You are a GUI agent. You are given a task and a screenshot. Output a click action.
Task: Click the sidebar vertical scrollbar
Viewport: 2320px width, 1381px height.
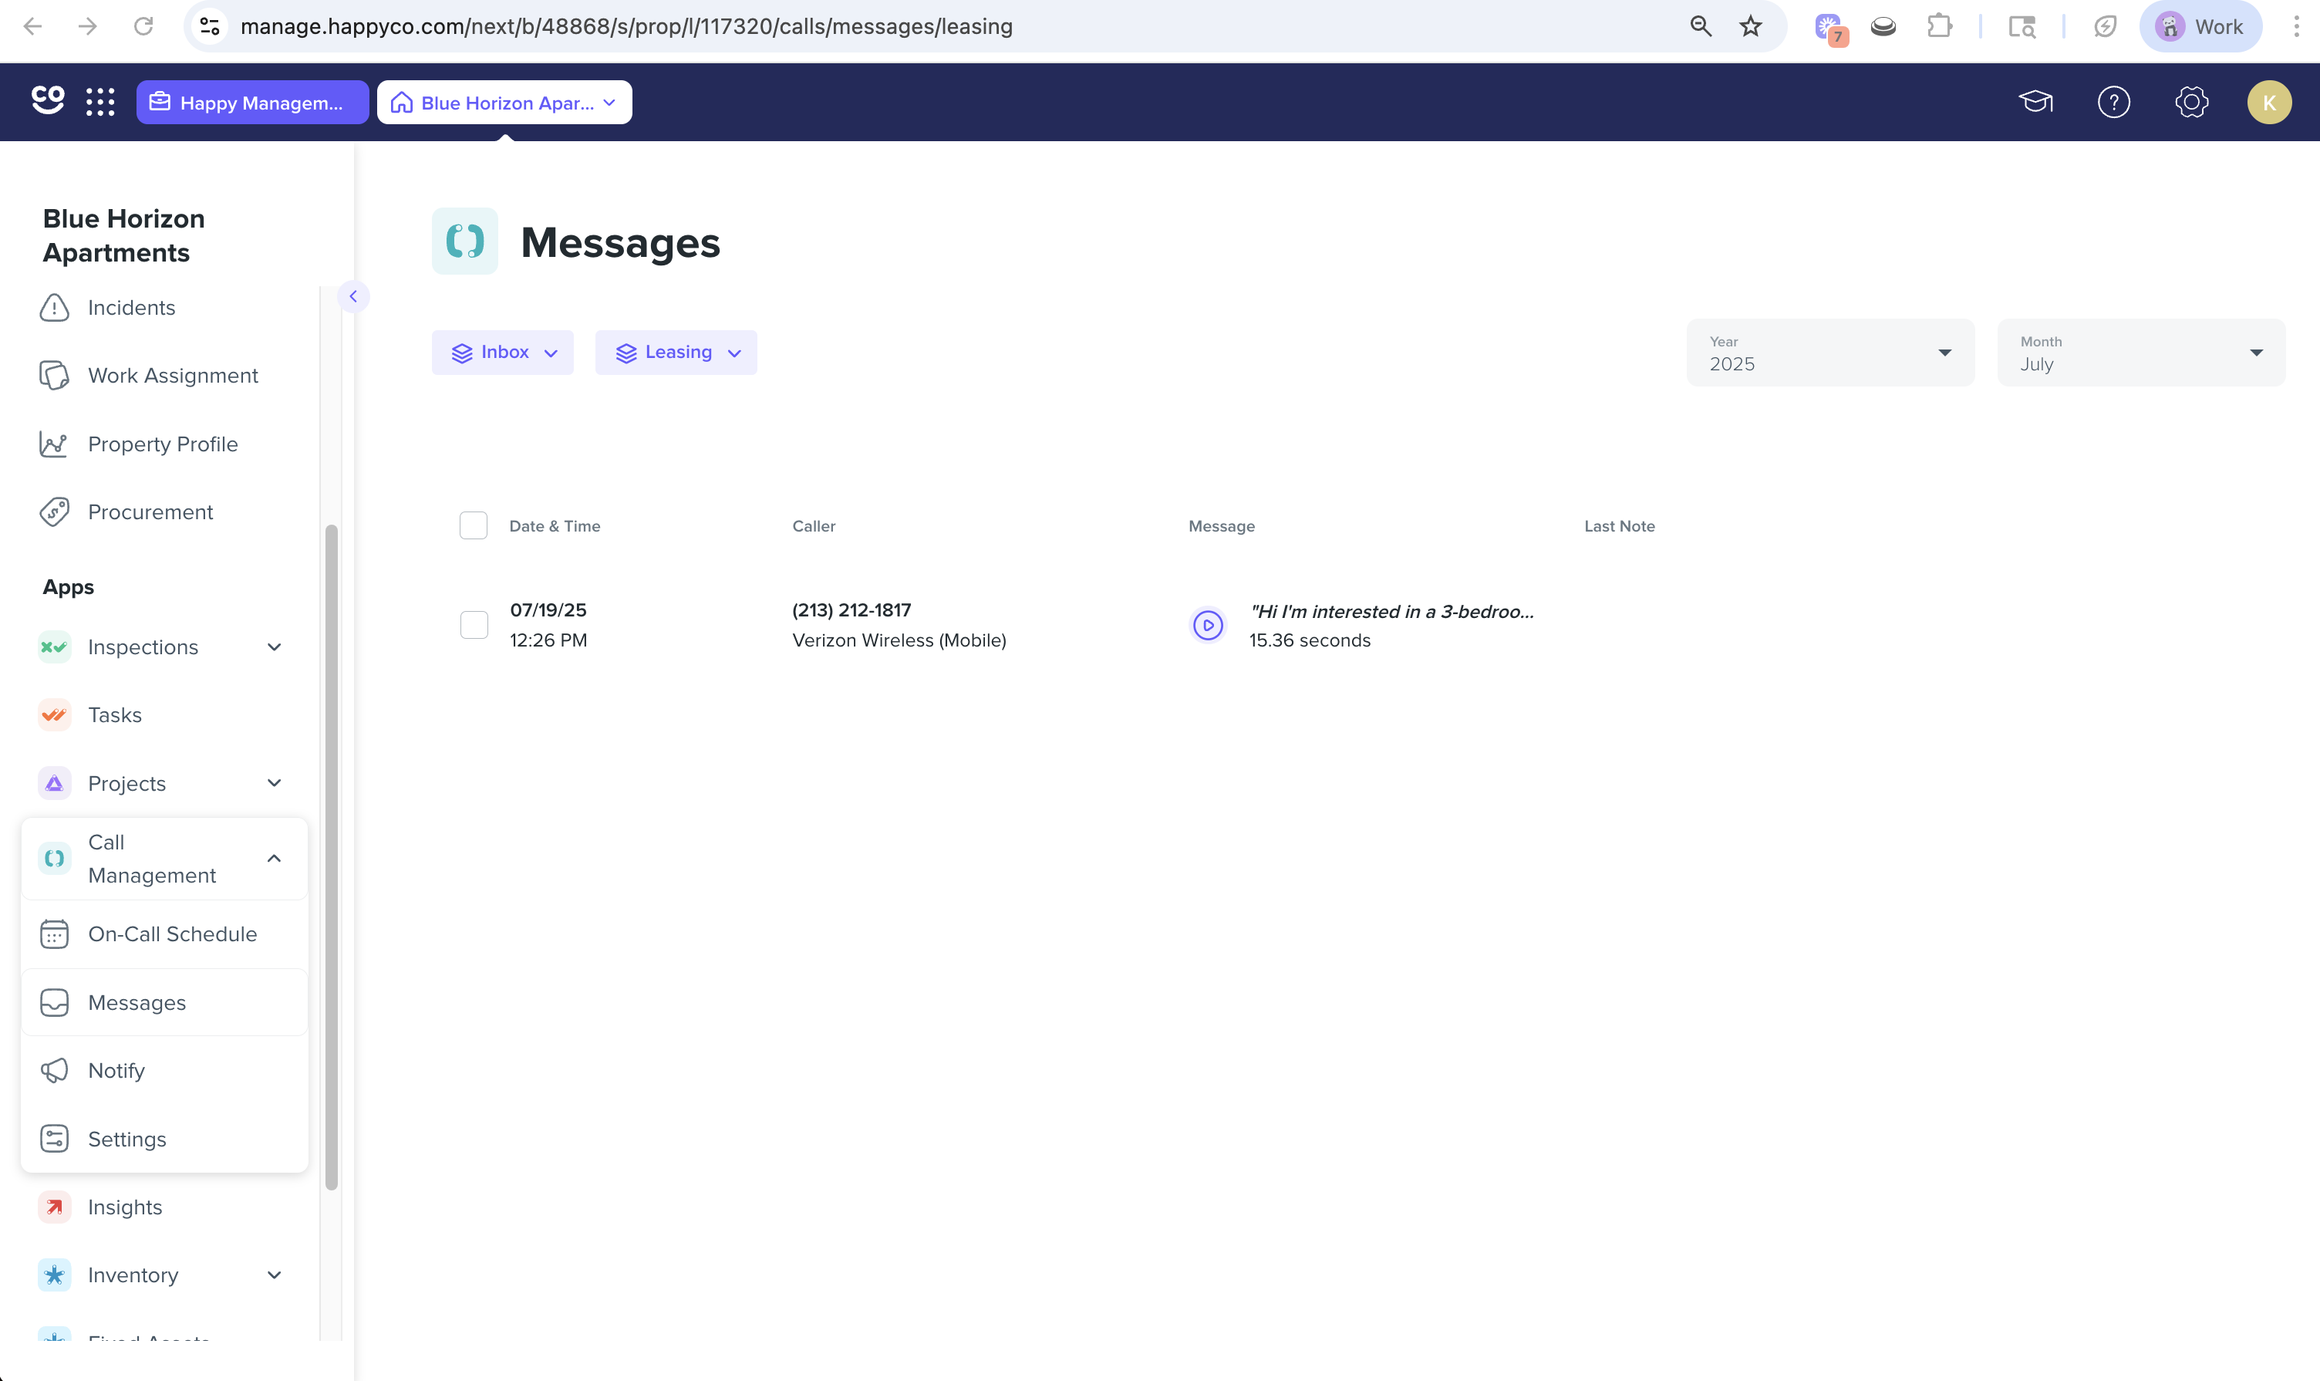[331, 857]
